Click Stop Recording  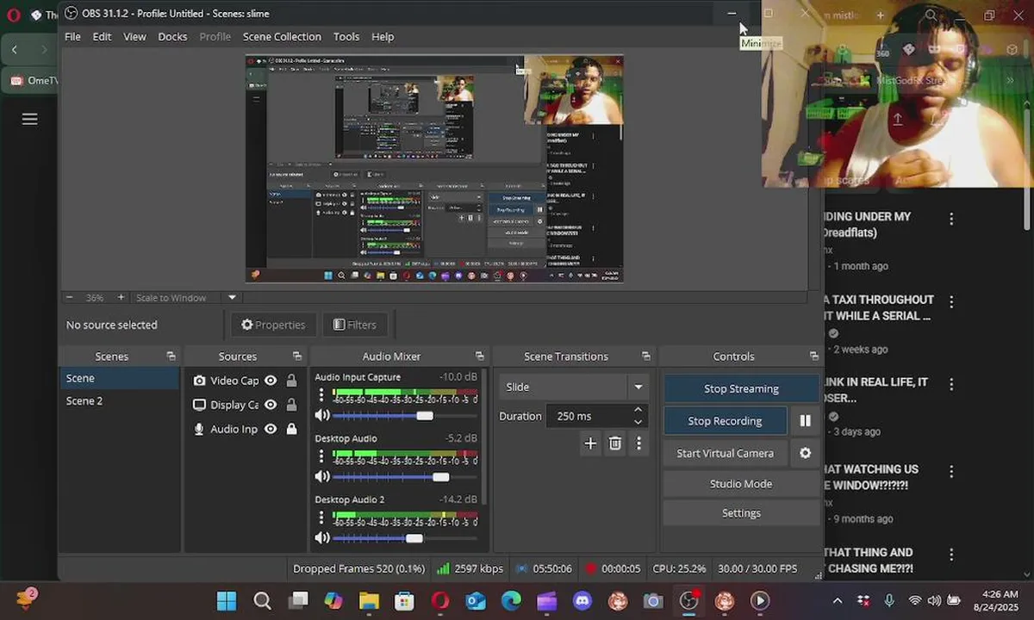click(725, 421)
